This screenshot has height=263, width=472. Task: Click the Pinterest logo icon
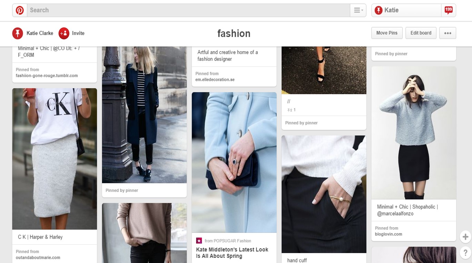20,10
